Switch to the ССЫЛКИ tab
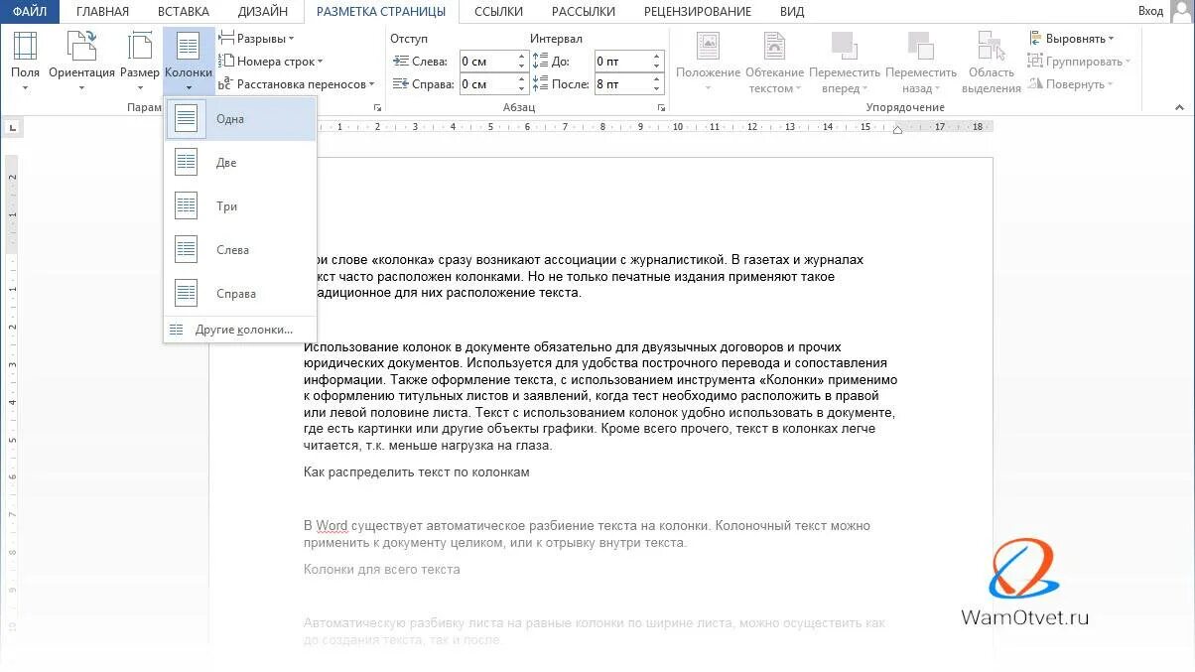The image size is (1195, 672). point(499,12)
